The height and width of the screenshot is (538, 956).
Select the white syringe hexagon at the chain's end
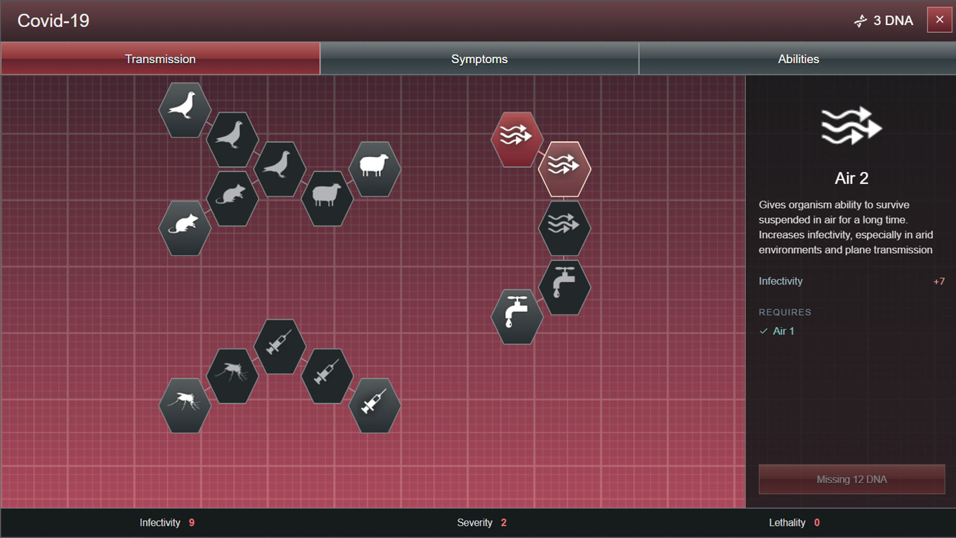click(x=375, y=405)
